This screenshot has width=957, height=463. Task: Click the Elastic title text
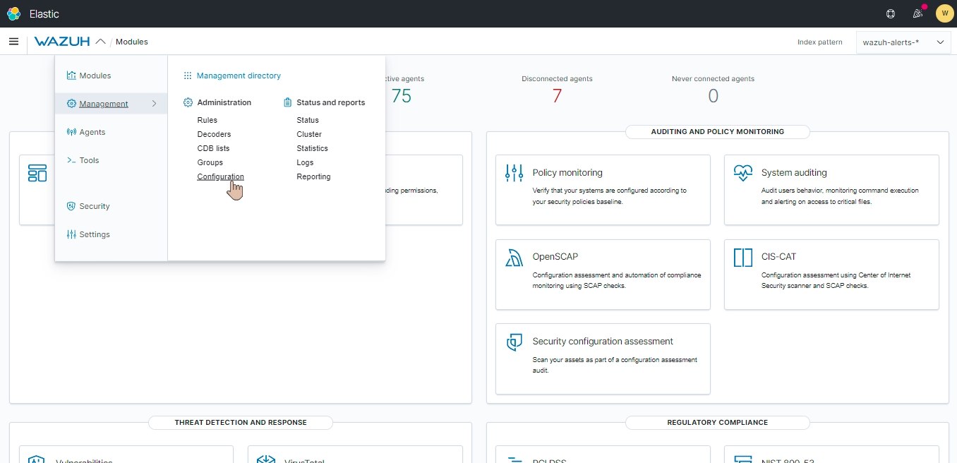pyautogui.click(x=44, y=13)
